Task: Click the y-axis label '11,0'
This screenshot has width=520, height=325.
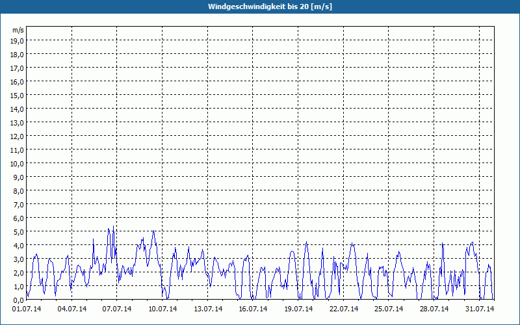Action: [x=18, y=150]
